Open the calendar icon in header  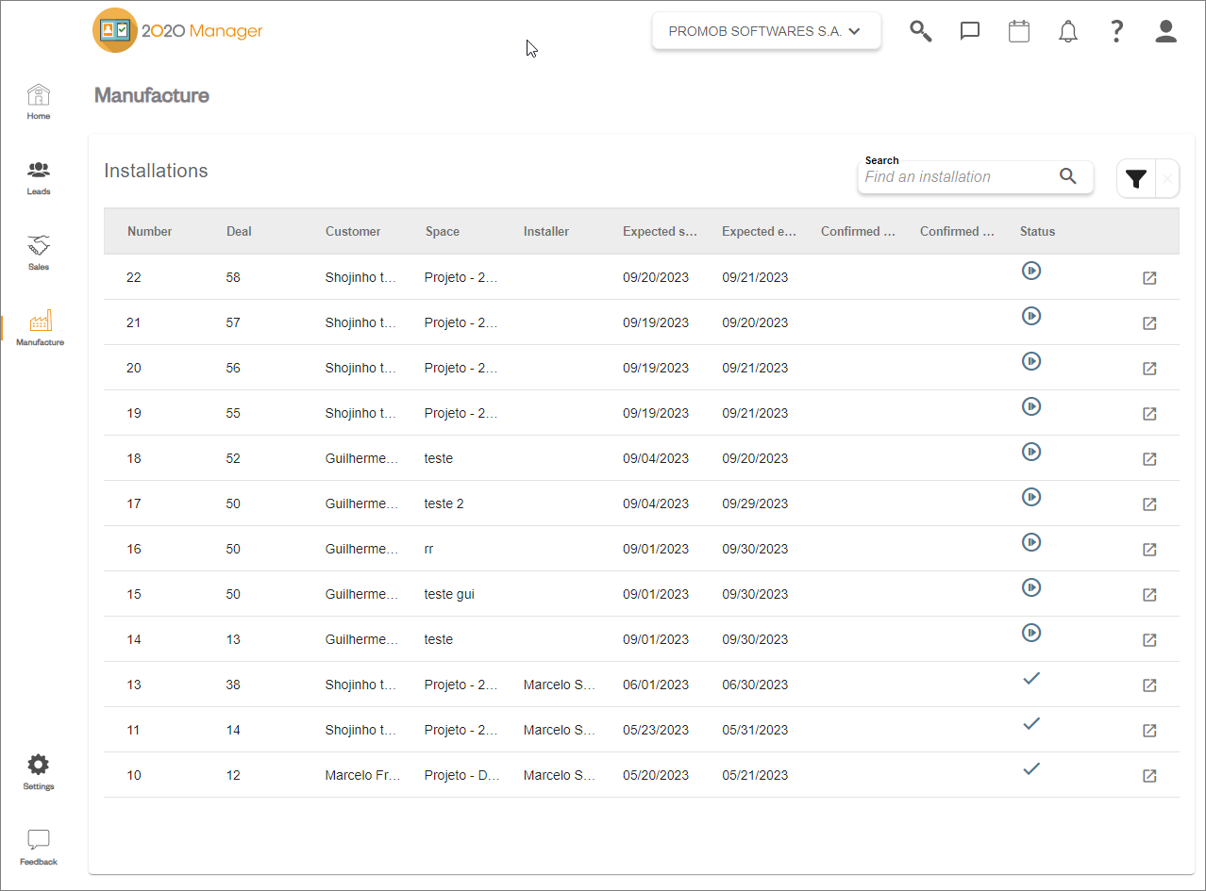tap(1019, 31)
